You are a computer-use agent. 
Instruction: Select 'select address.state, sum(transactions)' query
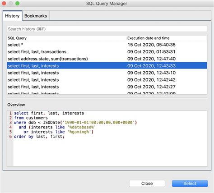coord(107,59)
